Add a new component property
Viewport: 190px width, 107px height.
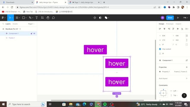[x=187, y=67]
